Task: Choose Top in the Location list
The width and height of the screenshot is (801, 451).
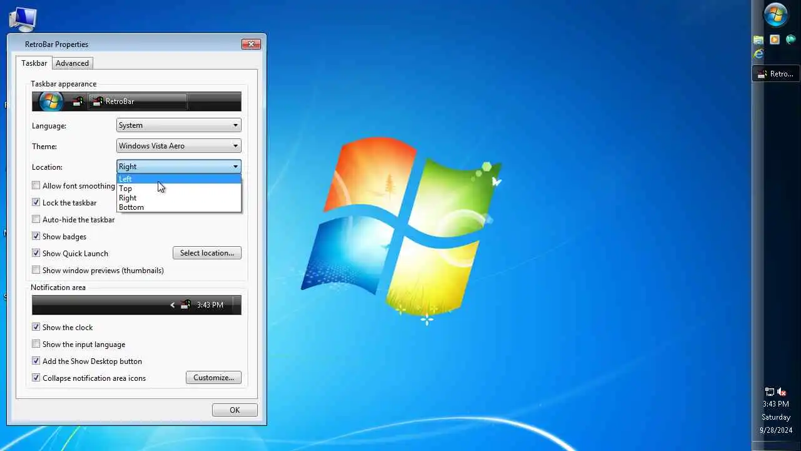Action: click(179, 189)
